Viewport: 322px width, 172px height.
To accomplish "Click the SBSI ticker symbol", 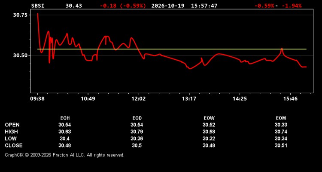I will (x=38, y=6).
